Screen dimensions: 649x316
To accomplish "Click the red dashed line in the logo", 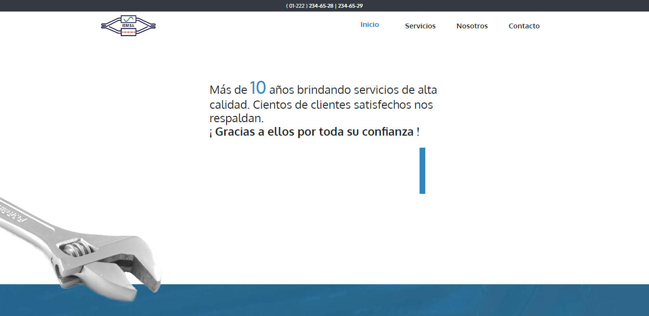I will coord(128,32).
